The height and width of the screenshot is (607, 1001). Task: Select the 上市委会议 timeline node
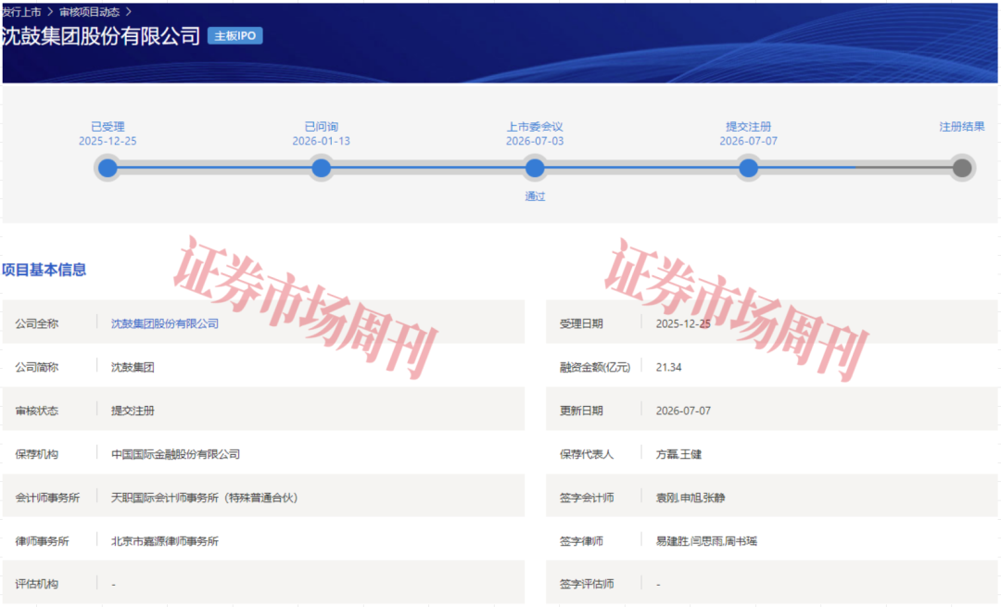pos(535,168)
